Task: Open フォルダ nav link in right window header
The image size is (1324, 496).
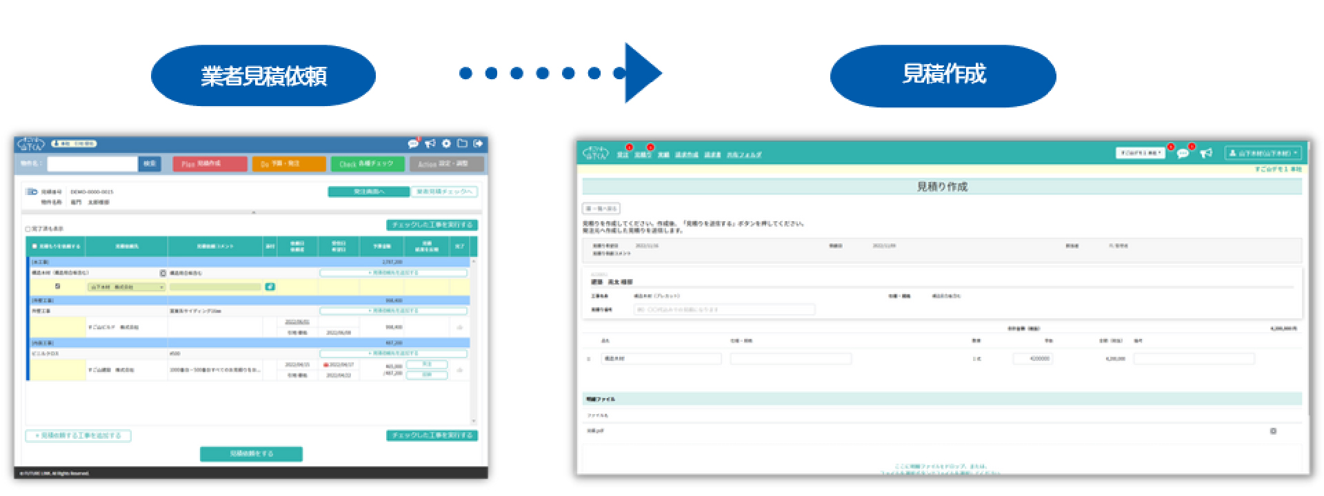Action: (x=744, y=154)
